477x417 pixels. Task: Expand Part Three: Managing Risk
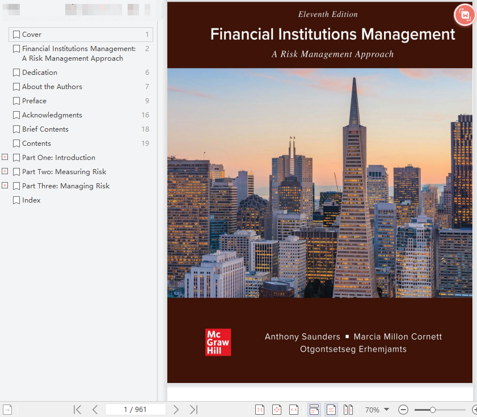point(5,186)
